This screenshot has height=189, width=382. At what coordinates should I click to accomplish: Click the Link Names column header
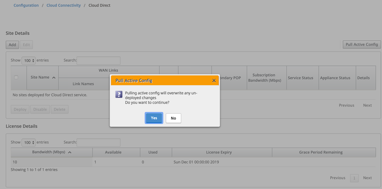[83, 84]
